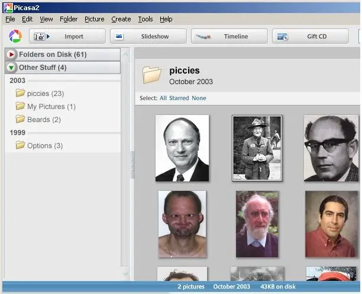Select the Beards (2) folder

coord(38,119)
